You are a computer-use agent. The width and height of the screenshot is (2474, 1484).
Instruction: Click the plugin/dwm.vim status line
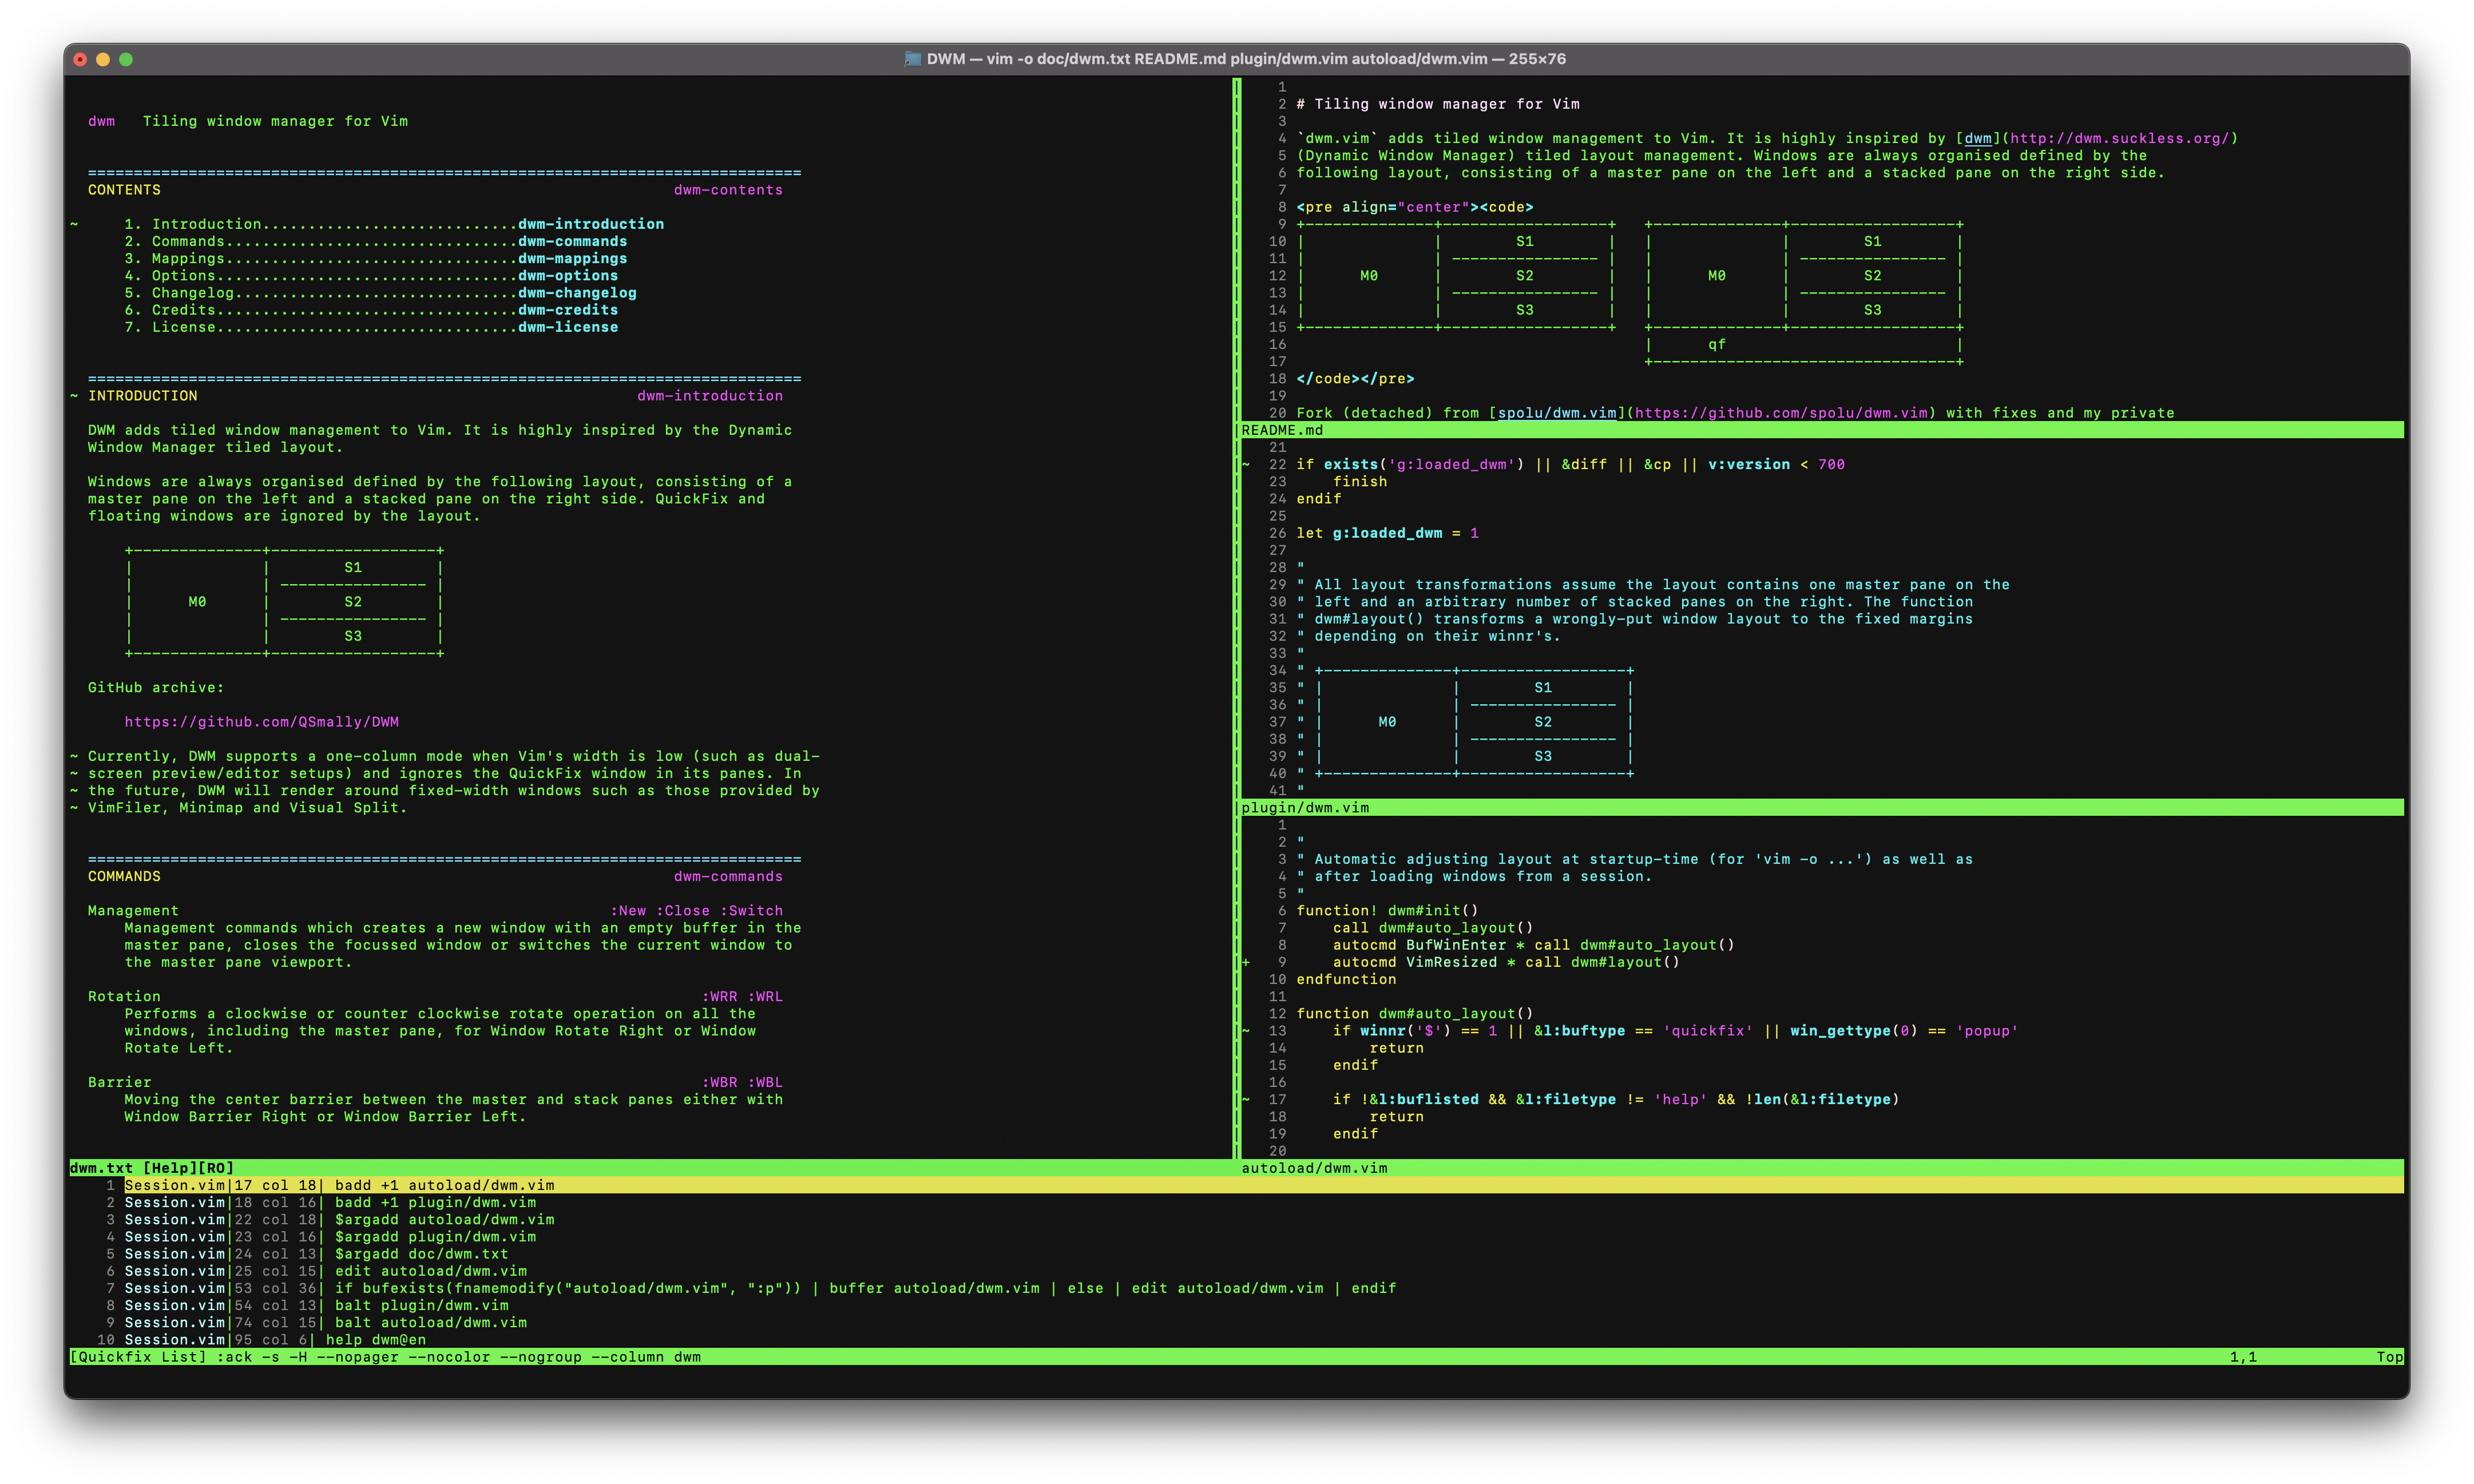(1820, 807)
